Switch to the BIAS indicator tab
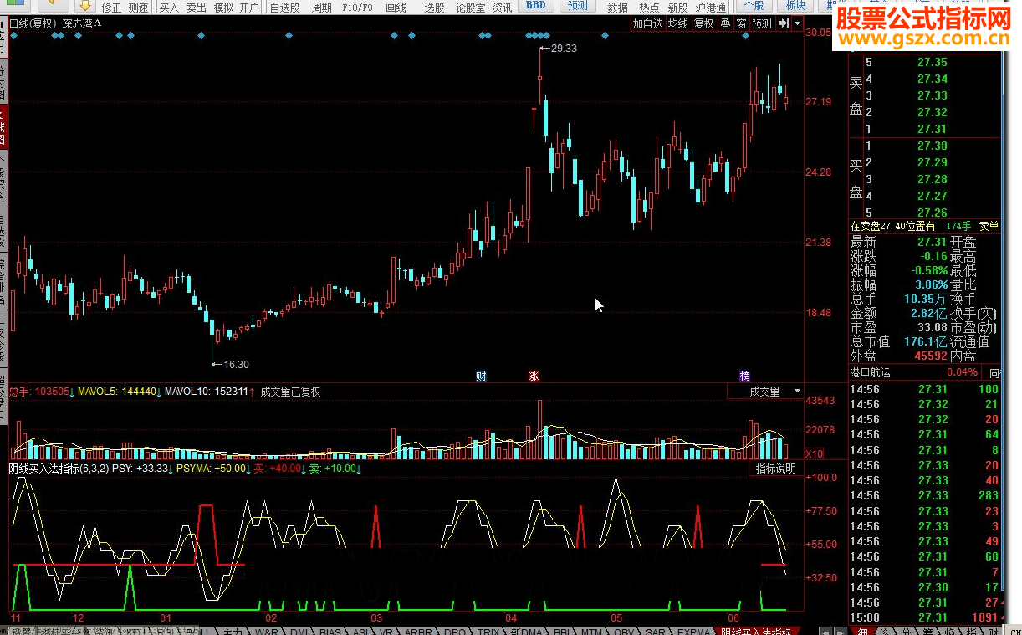The width and height of the screenshot is (1022, 635). pyautogui.click(x=331, y=632)
